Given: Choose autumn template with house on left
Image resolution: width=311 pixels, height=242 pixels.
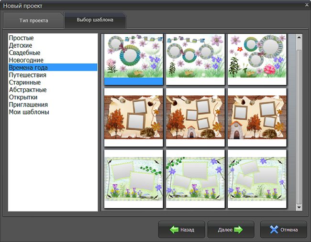Looking at the screenshot, I should click(x=257, y=117).
